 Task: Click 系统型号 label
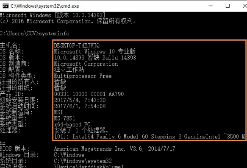pyautogui.click(x=13, y=118)
